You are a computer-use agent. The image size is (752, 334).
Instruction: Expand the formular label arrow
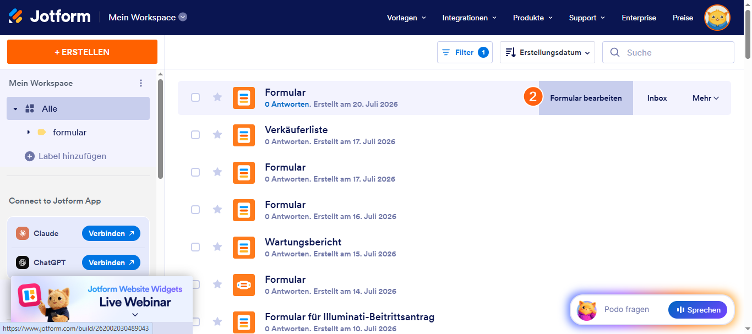[x=28, y=133]
